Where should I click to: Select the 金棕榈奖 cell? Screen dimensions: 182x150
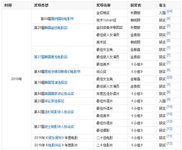point(111,13)
